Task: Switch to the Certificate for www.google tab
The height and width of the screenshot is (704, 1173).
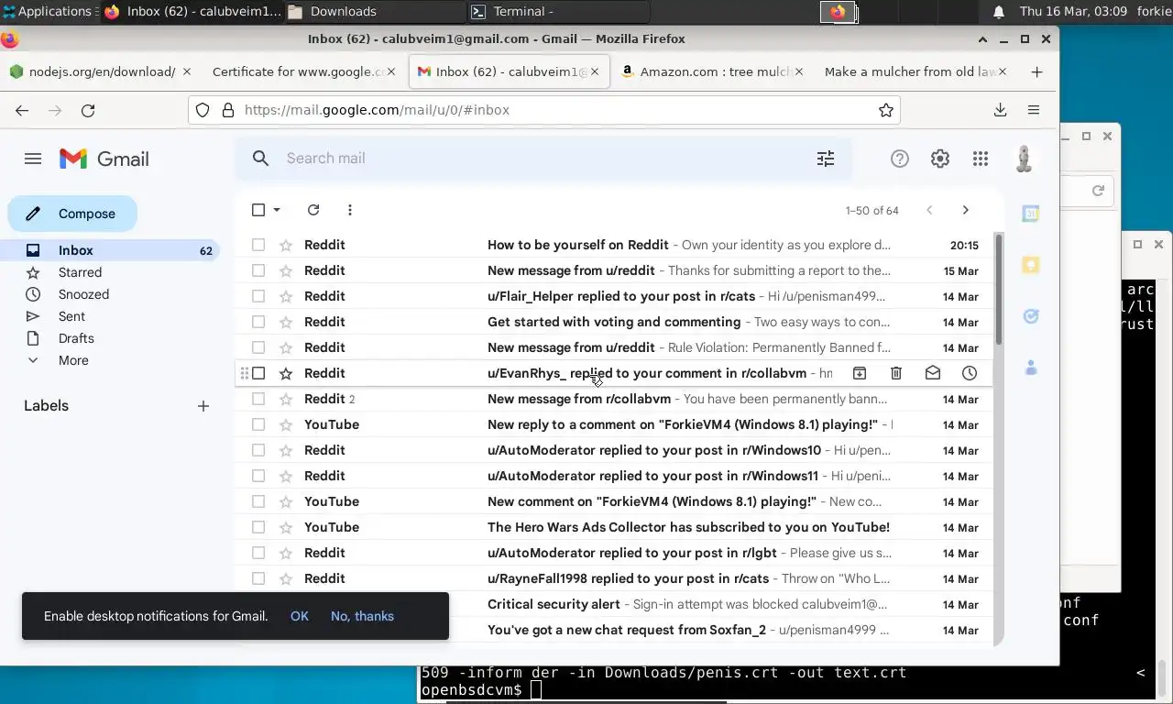Action: point(304,71)
